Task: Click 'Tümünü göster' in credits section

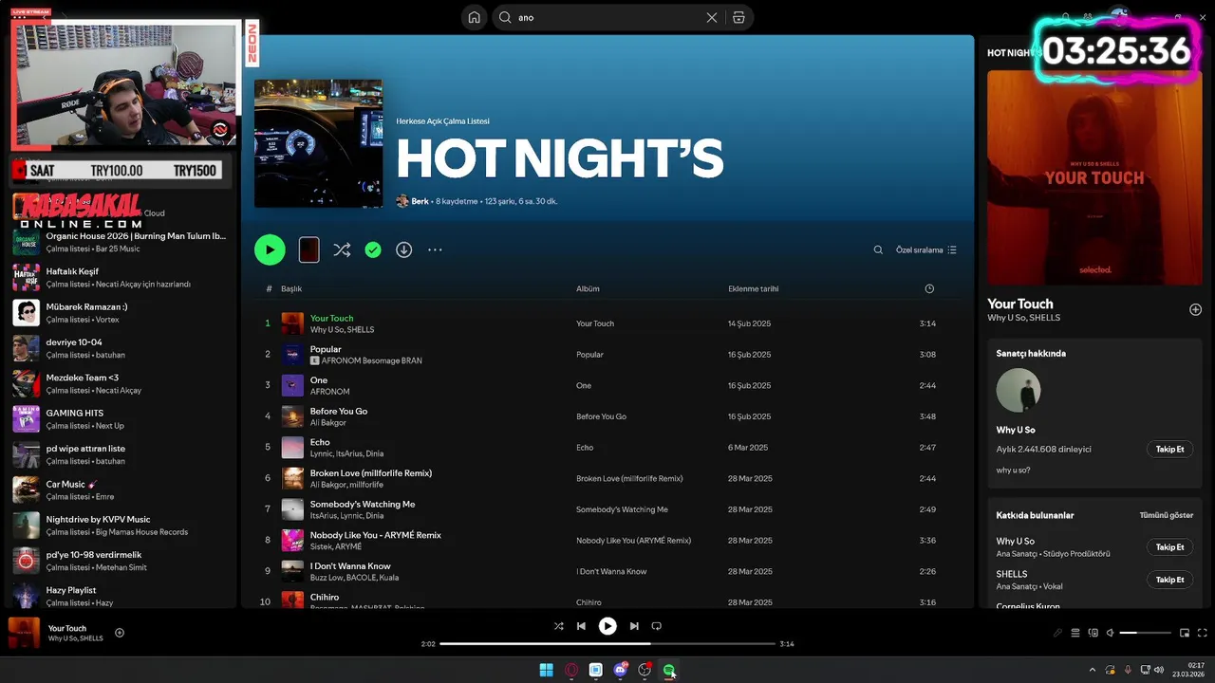Action: coord(1167,515)
